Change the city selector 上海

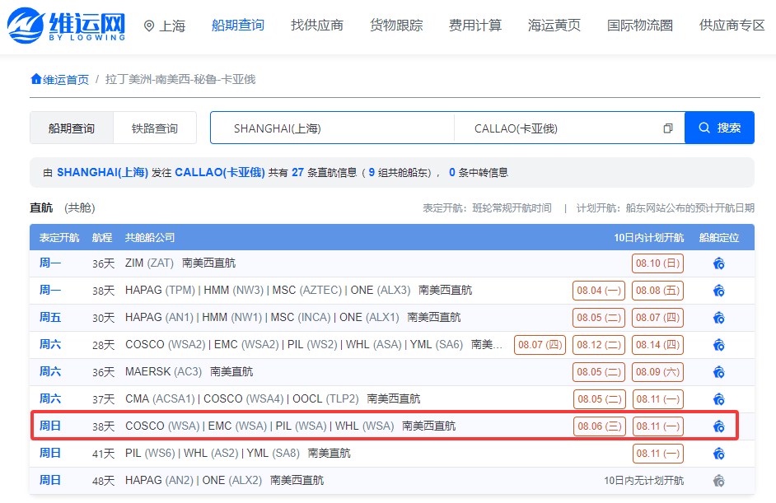click(x=172, y=26)
